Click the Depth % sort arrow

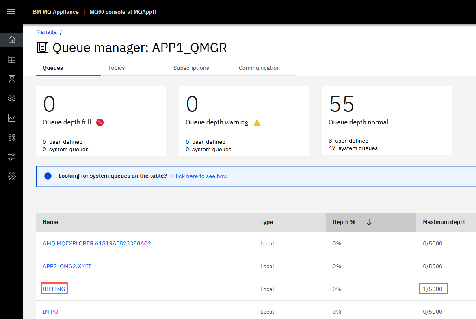click(369, 222)
